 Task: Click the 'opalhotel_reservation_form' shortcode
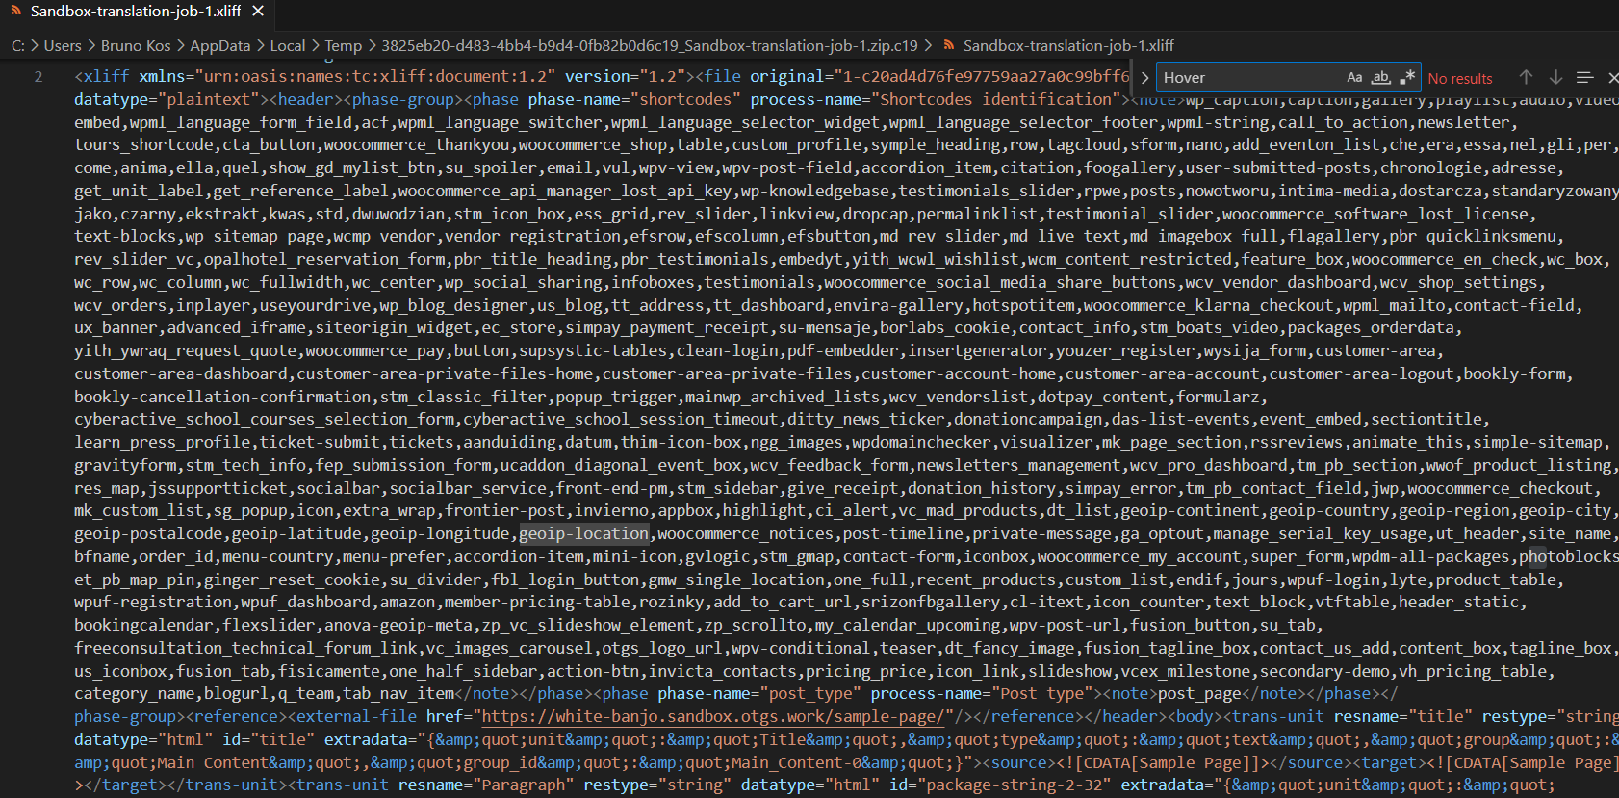[324, 259]
